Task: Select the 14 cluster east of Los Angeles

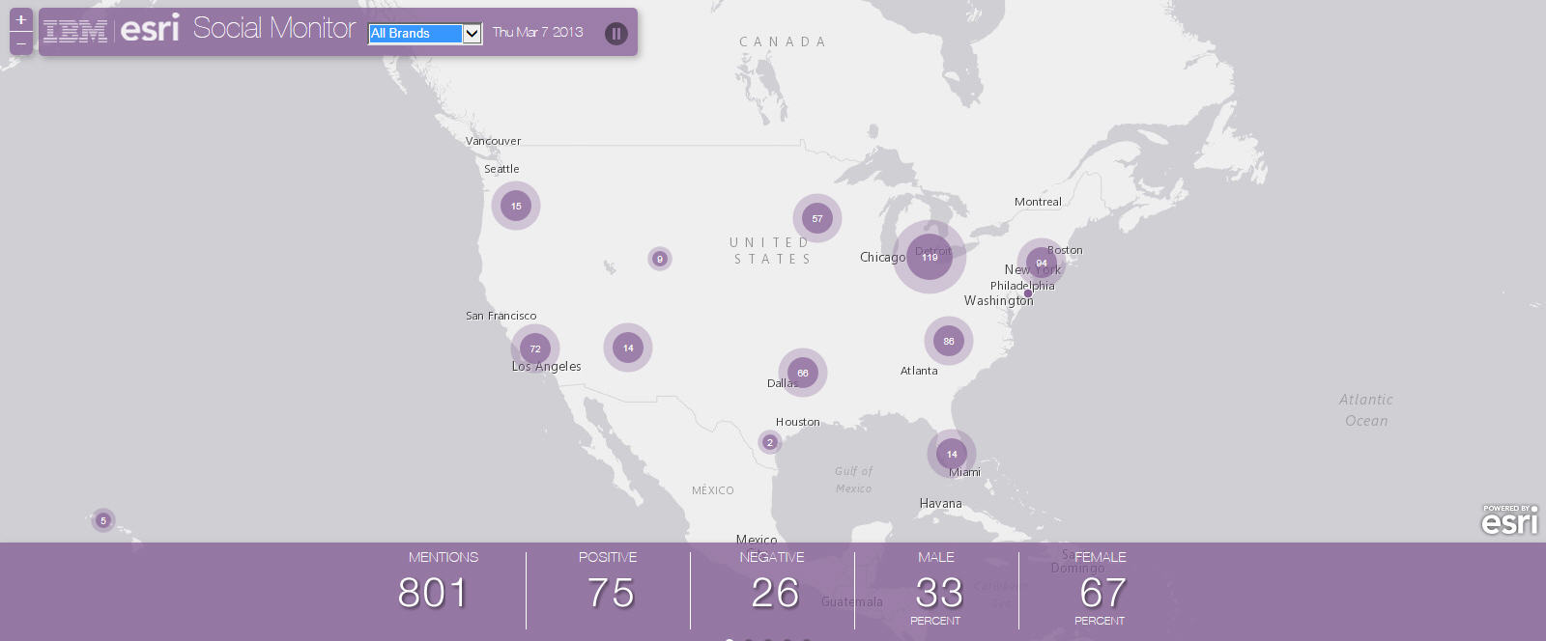Action: click(x=628, y=348)
